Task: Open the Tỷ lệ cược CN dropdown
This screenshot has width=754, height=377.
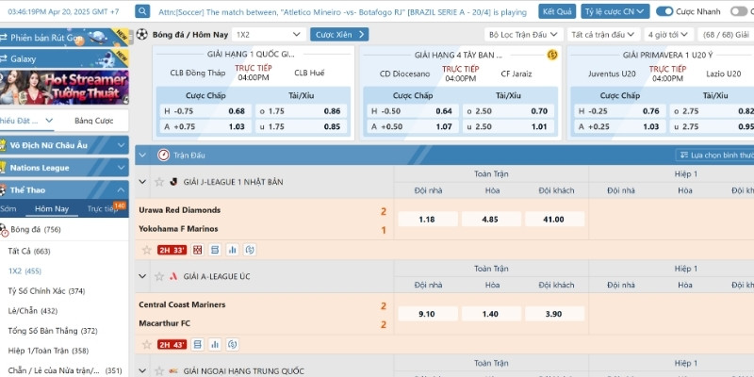Action: coord(615,11)
